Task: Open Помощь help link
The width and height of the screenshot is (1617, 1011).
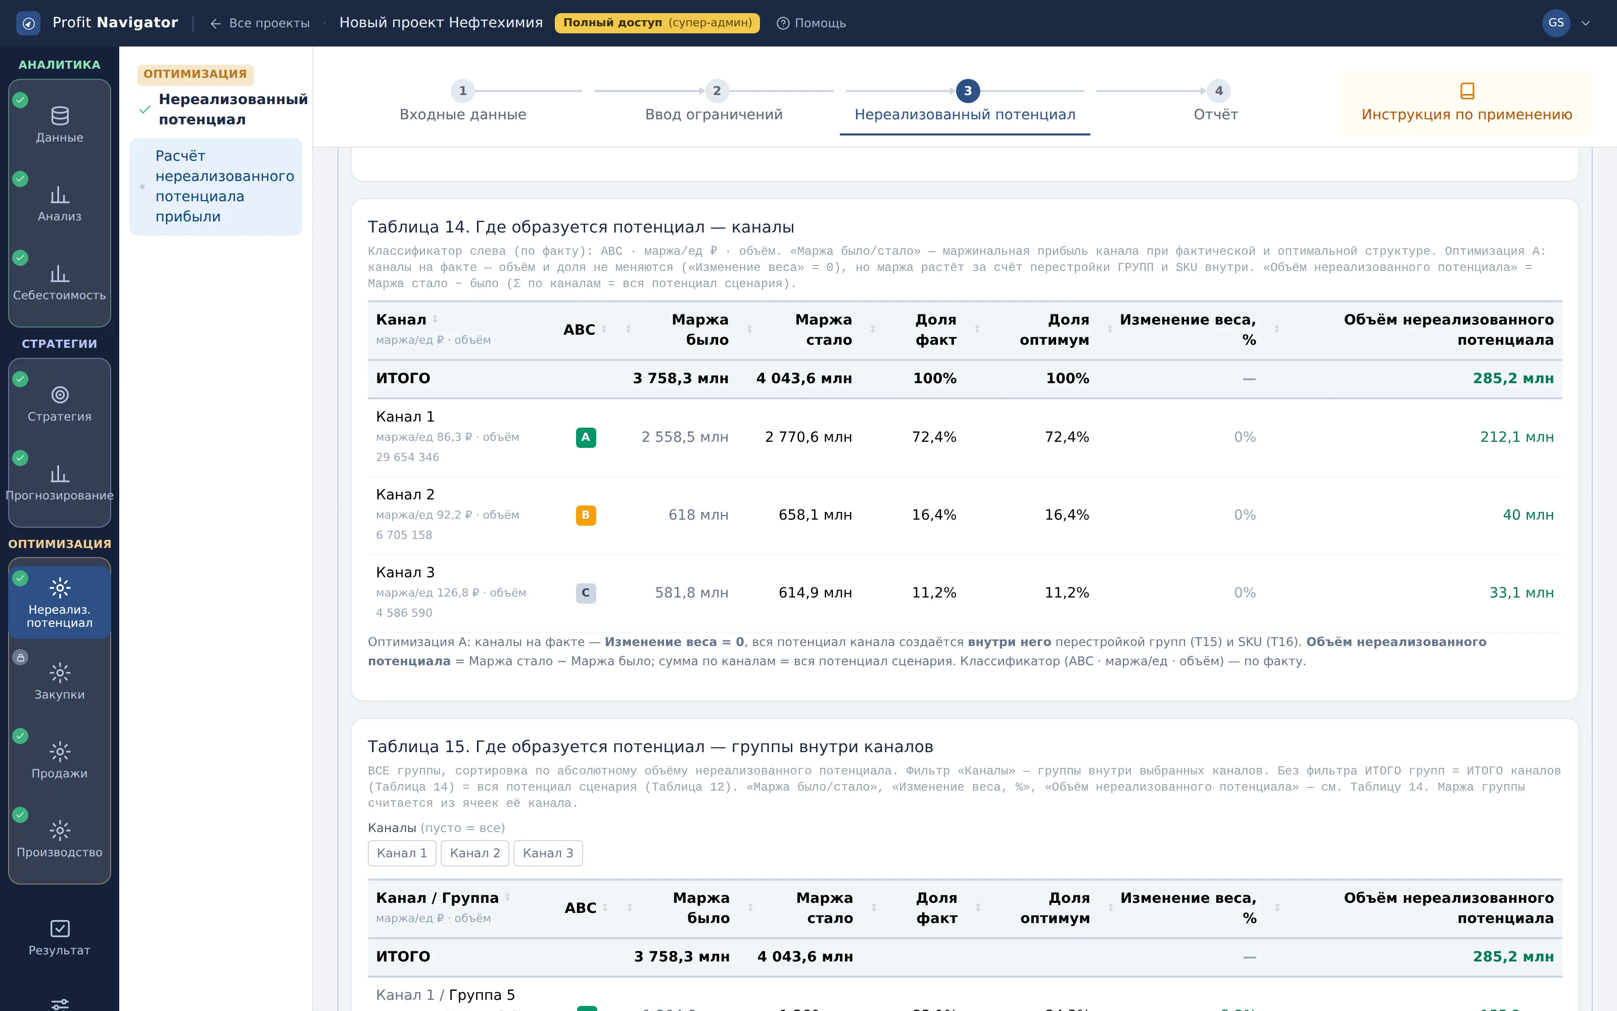Action: pos(811,23)
